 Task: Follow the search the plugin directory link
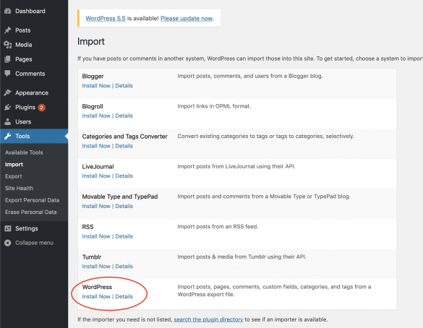point(208,319)
